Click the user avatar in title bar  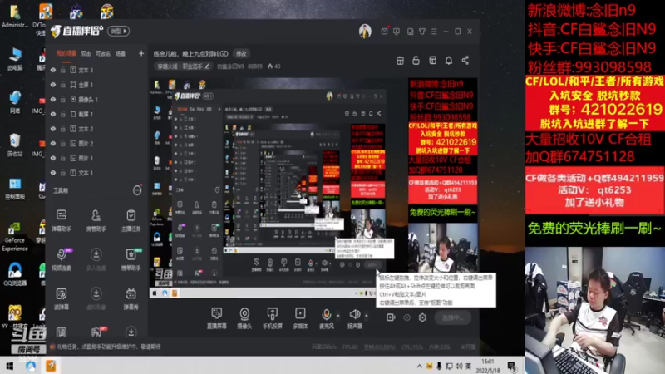[x=365, y=31]
